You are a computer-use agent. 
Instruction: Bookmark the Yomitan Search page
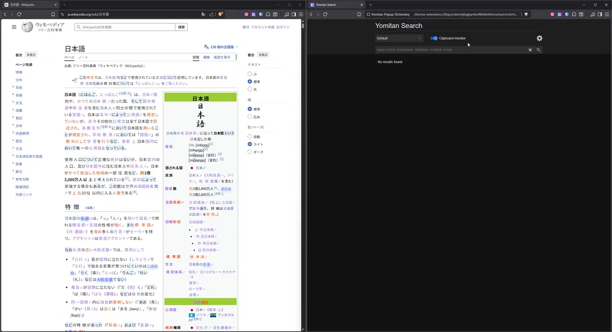pos(359,14)
